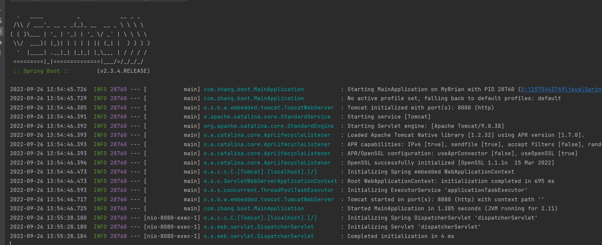Click 'OpenSSL successfully initialized' message

pyautogui.click(x=451, y=163)
